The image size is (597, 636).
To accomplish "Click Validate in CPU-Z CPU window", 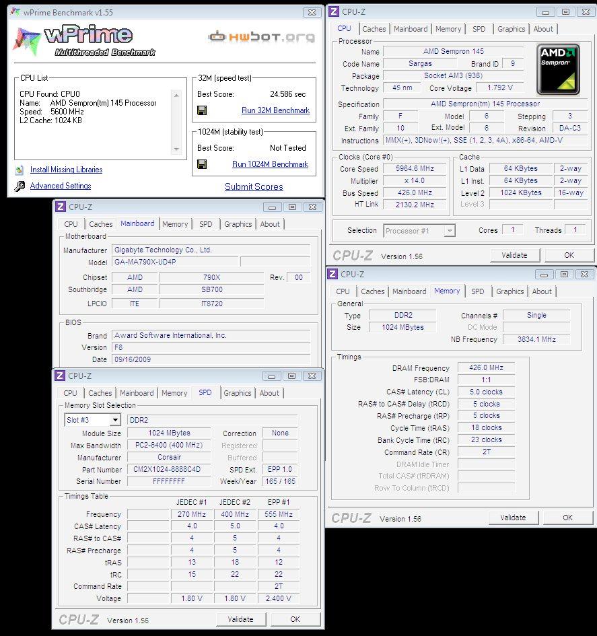I will 515,255.
